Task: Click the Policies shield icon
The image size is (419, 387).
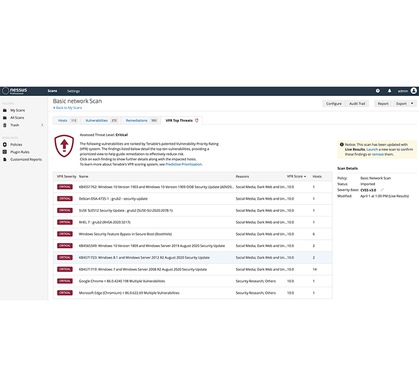Action: (5, 144)
